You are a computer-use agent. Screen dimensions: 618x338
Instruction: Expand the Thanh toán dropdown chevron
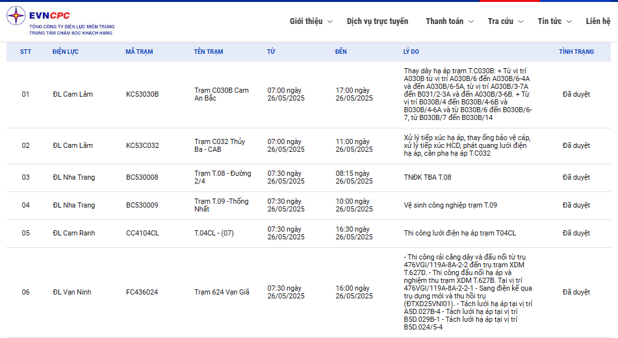pyautogui.click(x=471, y=21)
